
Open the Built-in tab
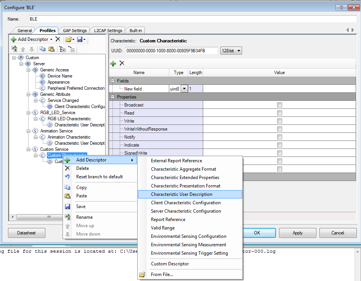[136, 31]
